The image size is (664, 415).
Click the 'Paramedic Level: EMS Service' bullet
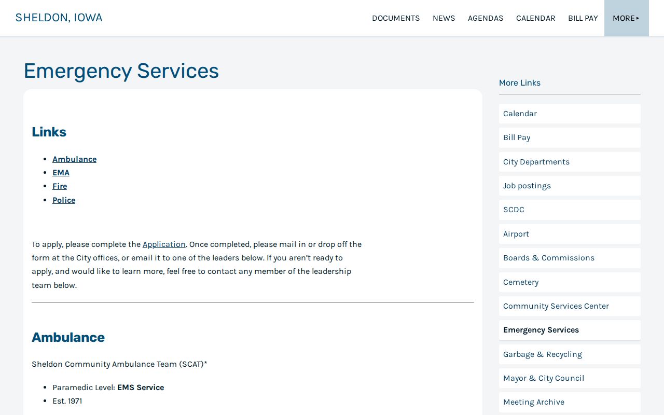[x=108, y=388]
